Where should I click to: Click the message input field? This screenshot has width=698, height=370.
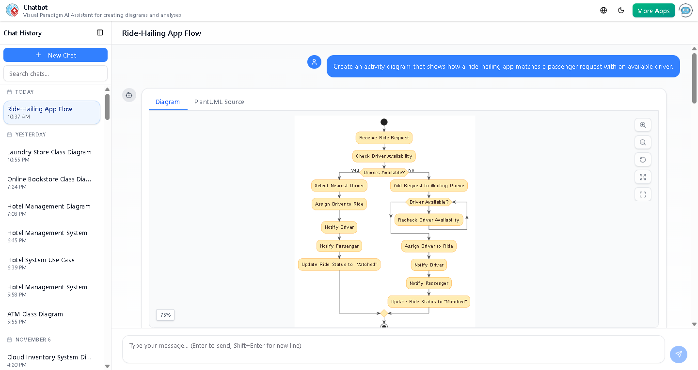coord(394,349)
